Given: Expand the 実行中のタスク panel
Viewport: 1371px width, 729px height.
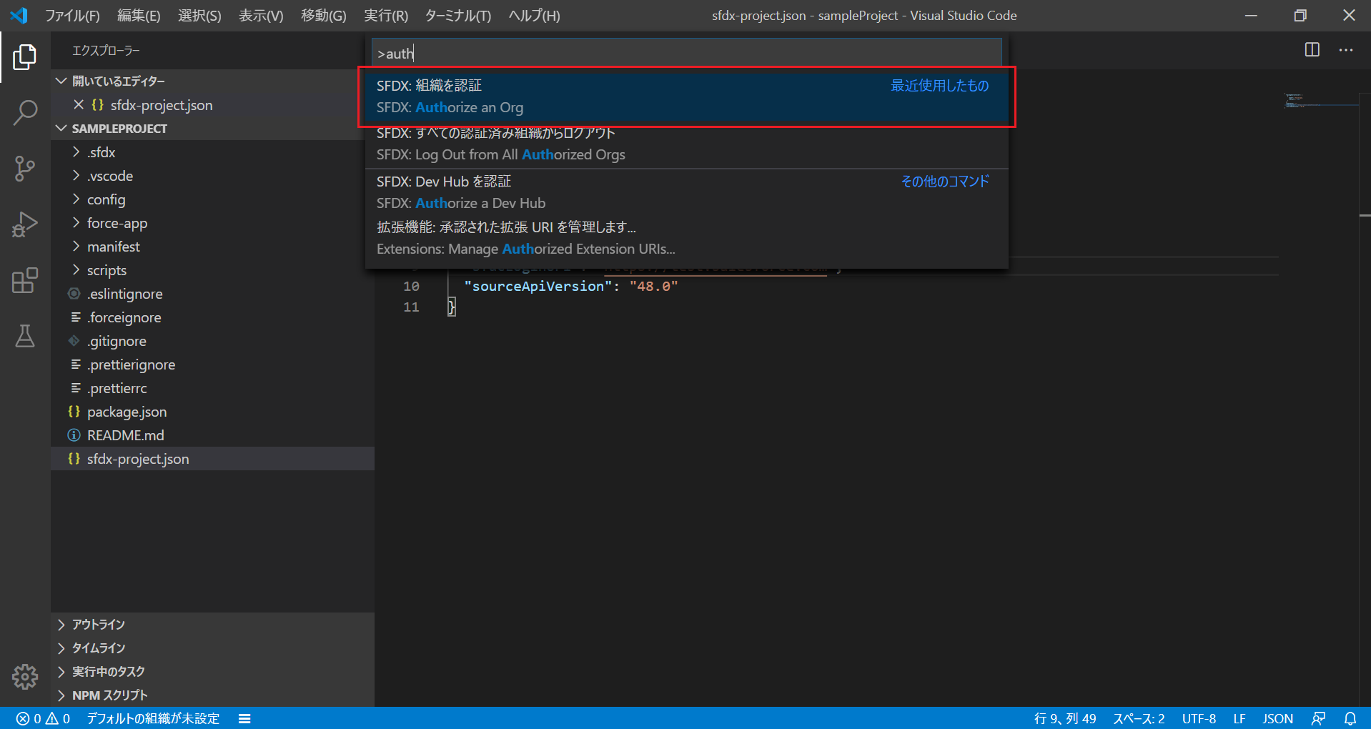Looking at the screenshot, I should click(x=212, y=672).
